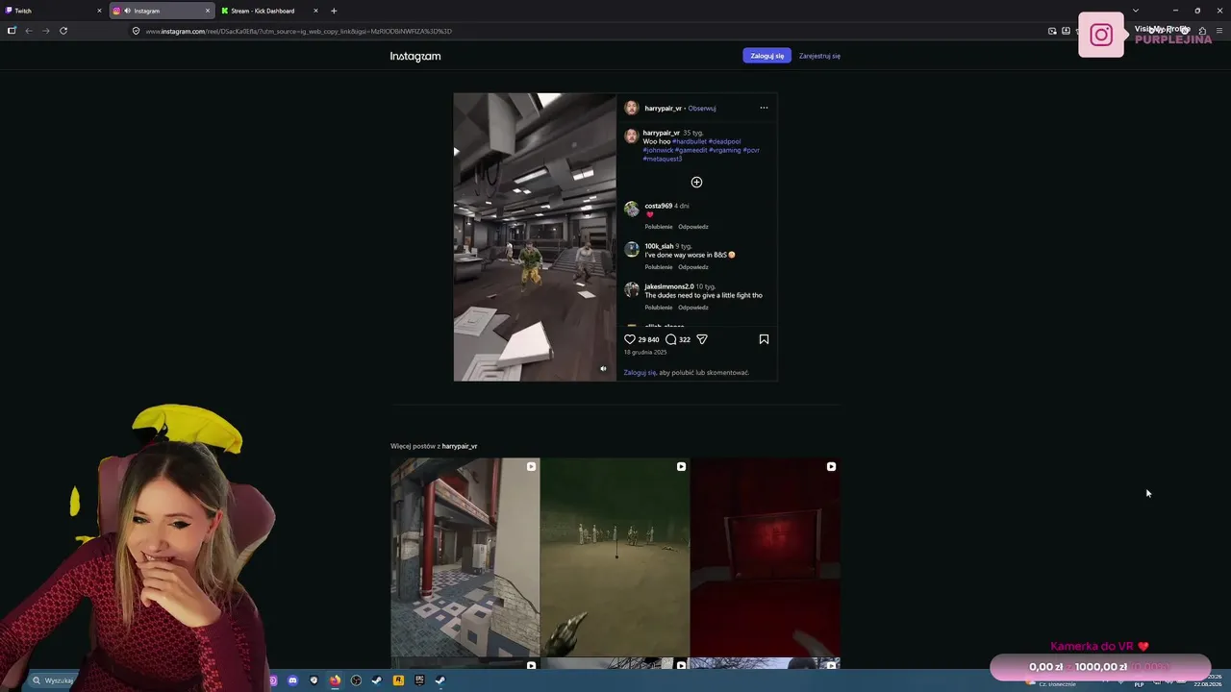Open Discord from the taskbar

pyautogui.click(x=292, y=680)
